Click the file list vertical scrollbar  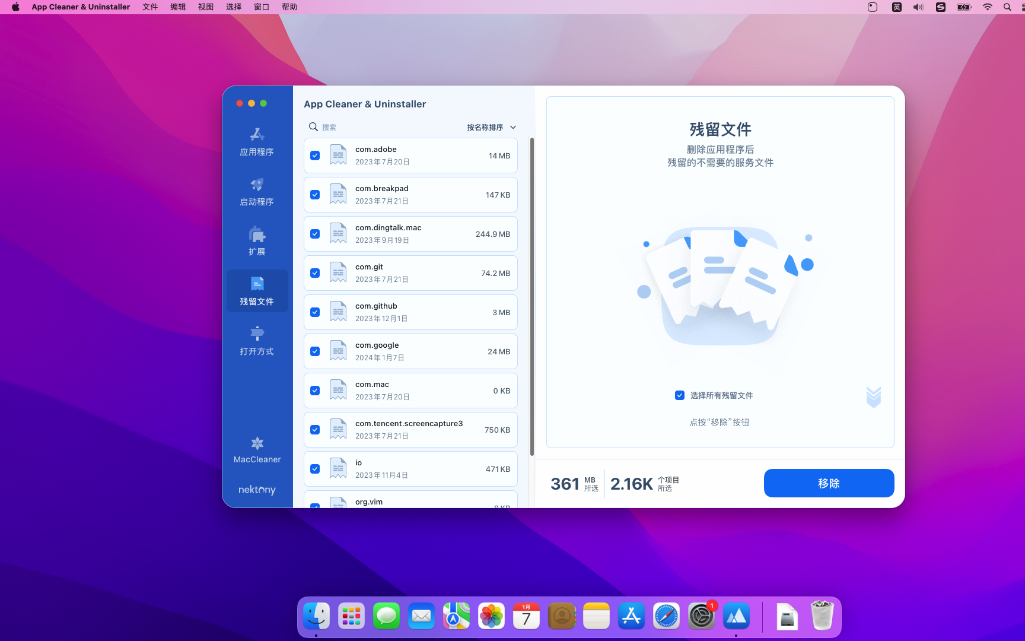pyautogui.click(x=531, y=297)
